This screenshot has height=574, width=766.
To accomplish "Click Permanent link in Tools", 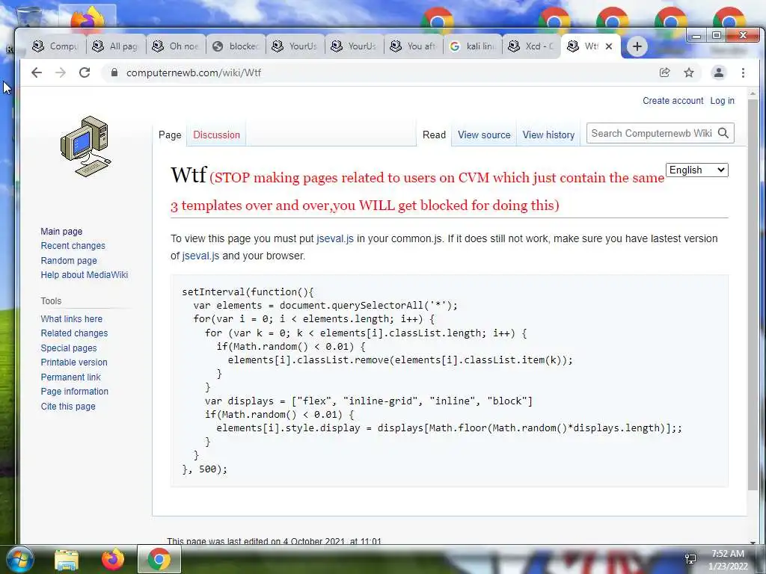I will (x=70, y=377).
